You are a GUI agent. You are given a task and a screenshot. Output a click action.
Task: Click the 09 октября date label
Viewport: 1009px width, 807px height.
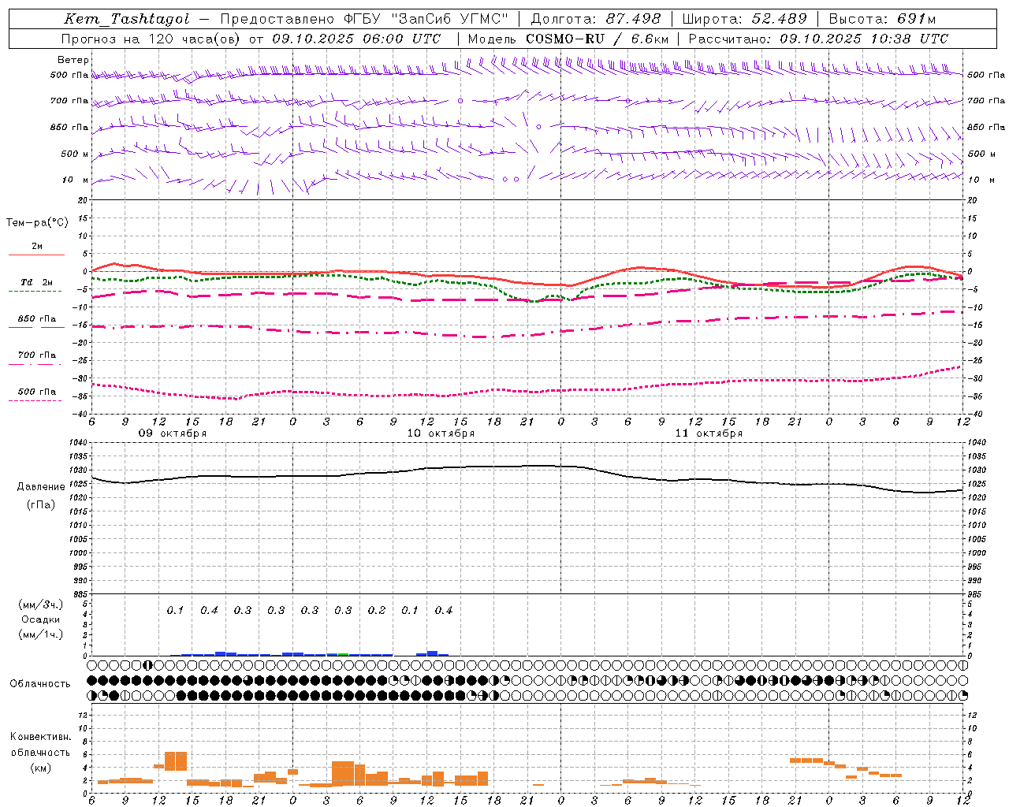[x=173, y=433]
